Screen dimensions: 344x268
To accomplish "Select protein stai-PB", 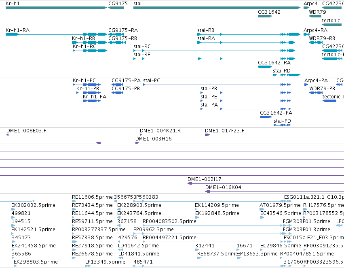I will click(x=246, y=93).
